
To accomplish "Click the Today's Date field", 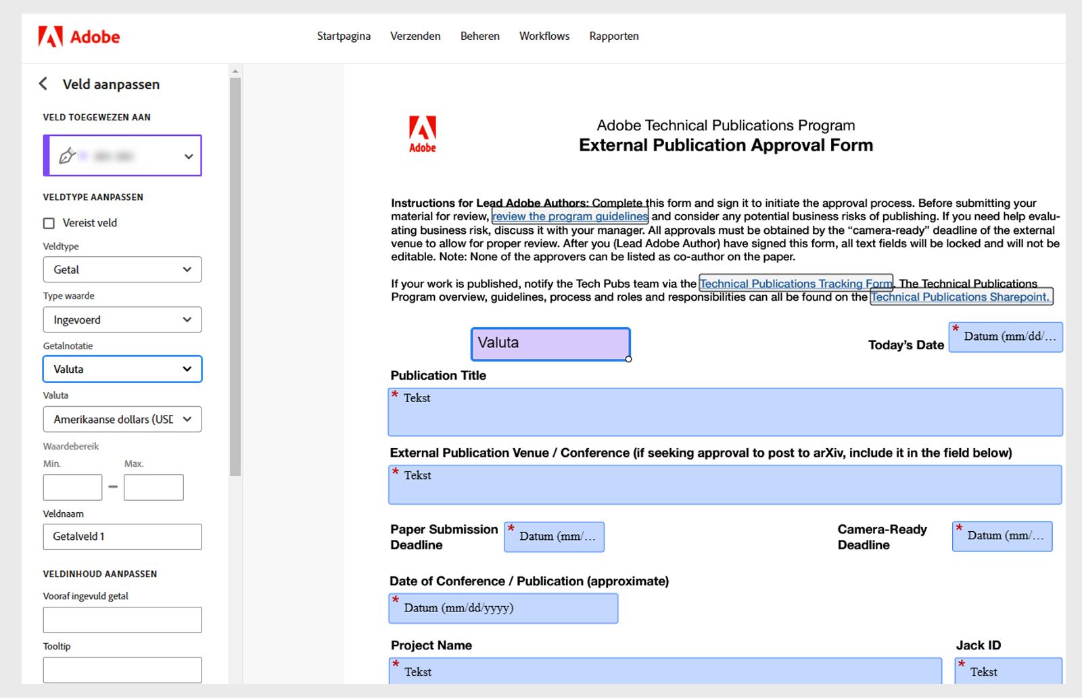I will (1006, 337).
